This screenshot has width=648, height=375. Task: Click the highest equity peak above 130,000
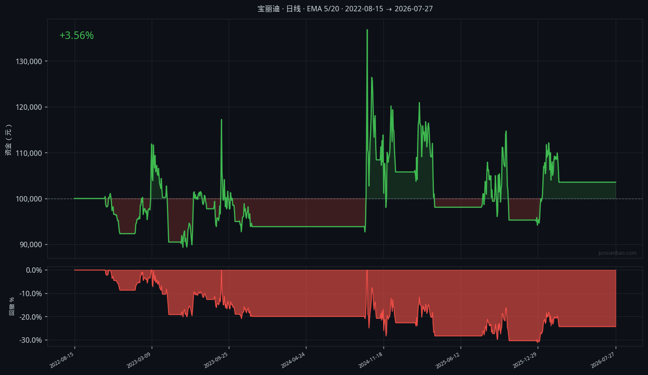(x=367, y=30)
